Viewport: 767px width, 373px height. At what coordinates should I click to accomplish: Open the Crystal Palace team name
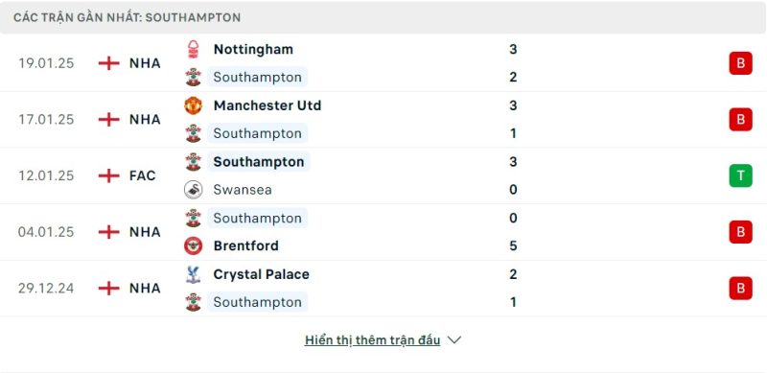[261, 274]
